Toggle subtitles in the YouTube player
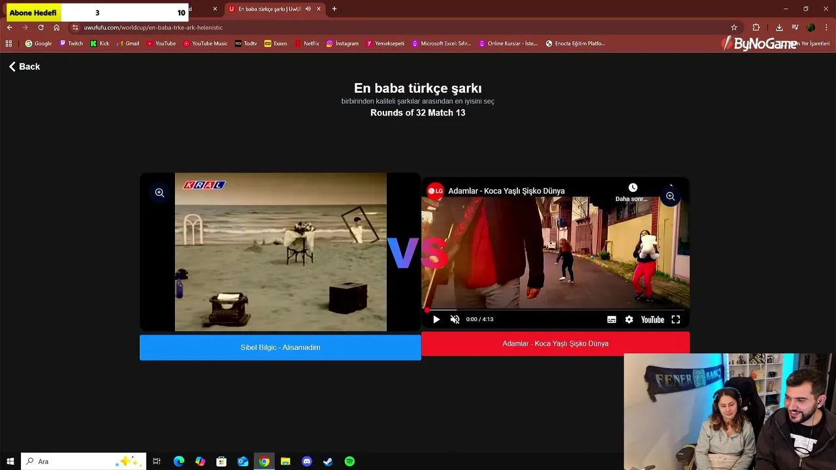836x470 pixels. pos(611,319)
